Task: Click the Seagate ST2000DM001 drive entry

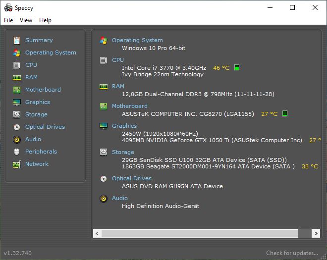Action: click(208, 166)
